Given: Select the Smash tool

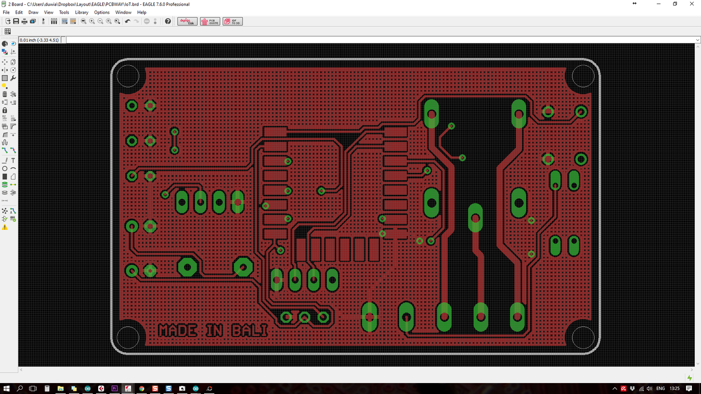Looking at the screenshot, I should click(5, 126).
